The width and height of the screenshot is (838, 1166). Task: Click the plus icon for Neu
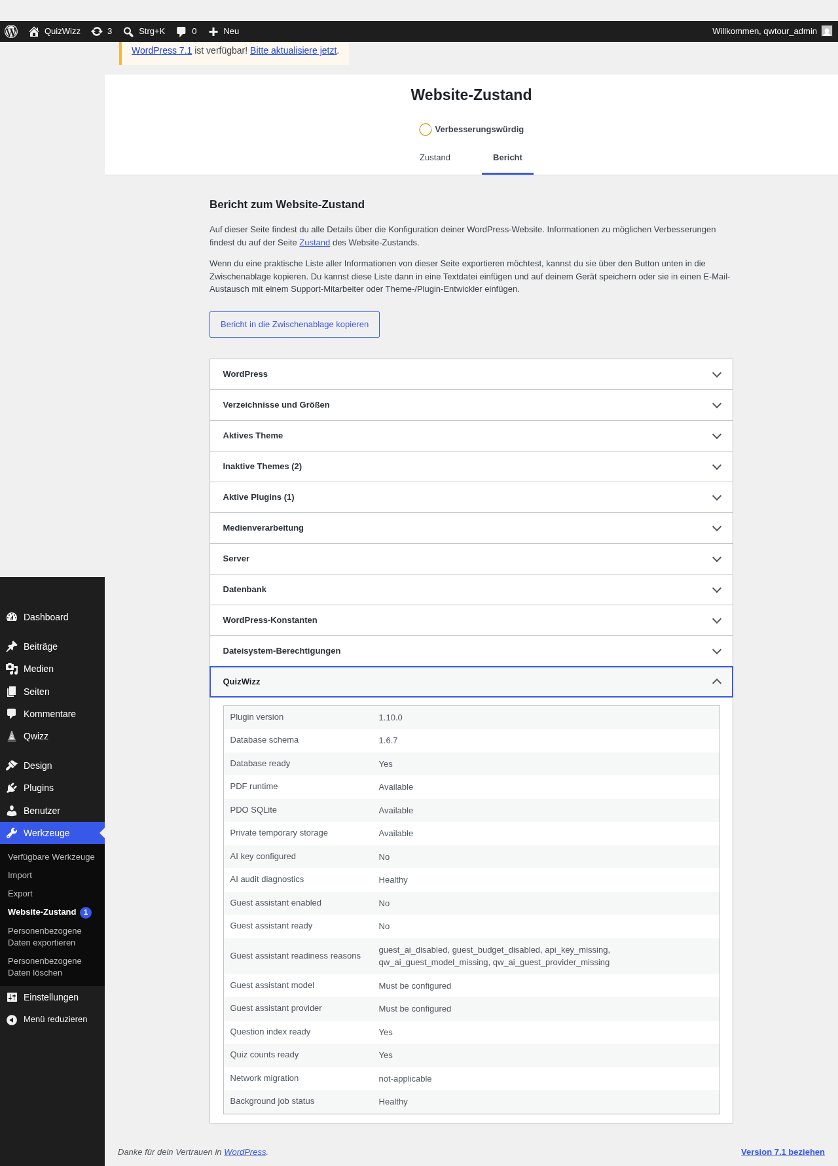click(213, 31)
